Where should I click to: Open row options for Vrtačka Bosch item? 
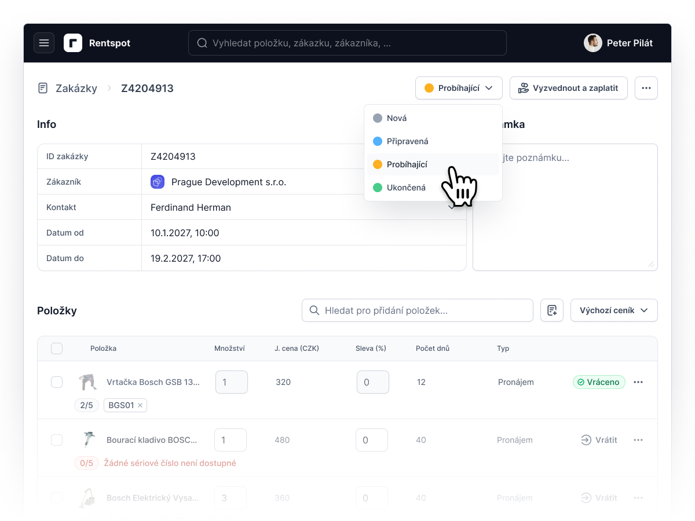pos(638,382)
